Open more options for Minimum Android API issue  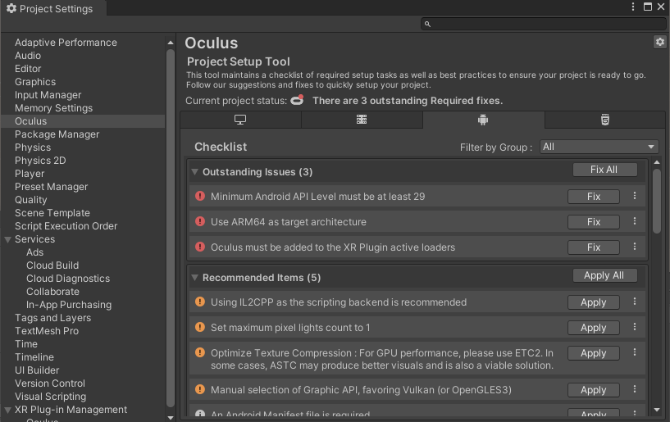635,196
